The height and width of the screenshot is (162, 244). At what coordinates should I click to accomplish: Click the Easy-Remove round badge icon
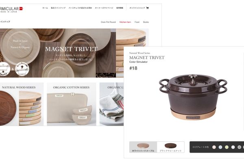[x=22, y=69]
